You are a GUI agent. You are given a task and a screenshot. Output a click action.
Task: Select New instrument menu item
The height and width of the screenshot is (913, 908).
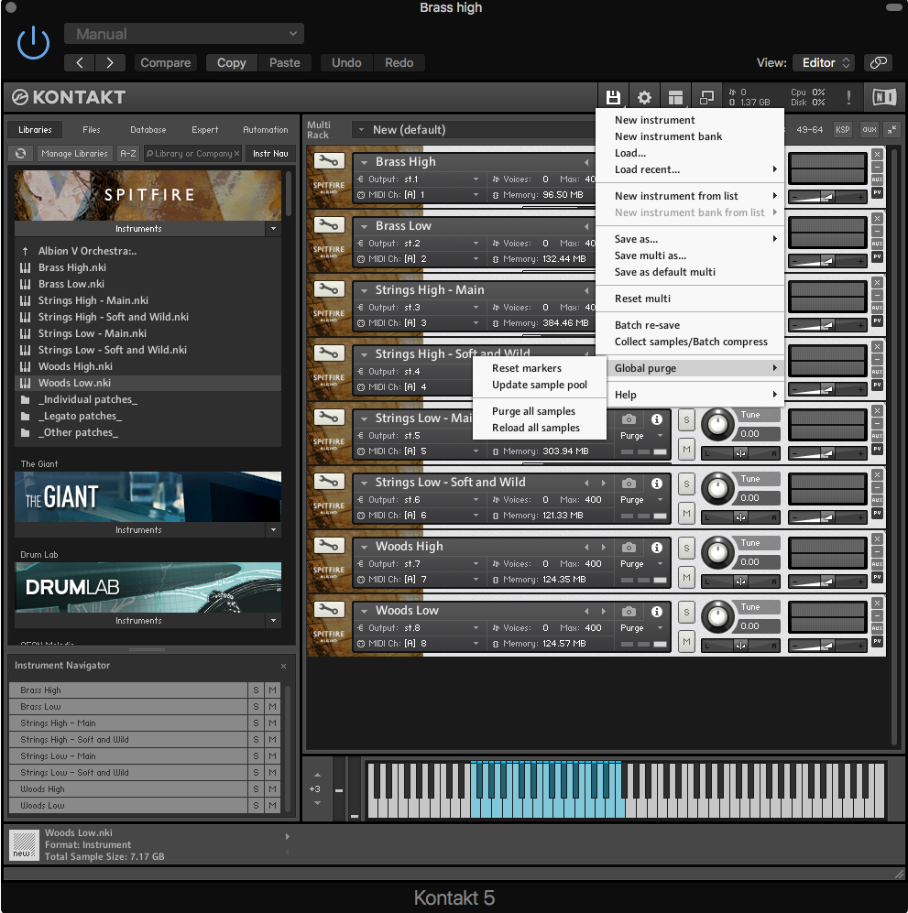pyautogui.click(x=654, y=119)
